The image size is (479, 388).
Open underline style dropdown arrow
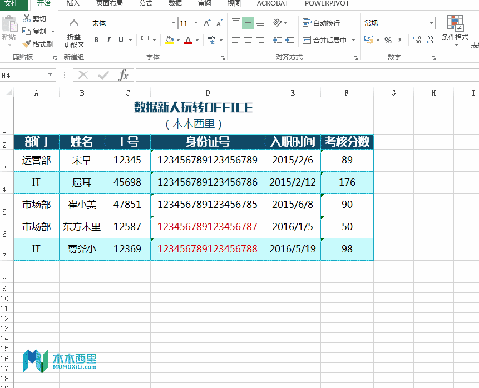pyautogui.click(x=130, y=40)
